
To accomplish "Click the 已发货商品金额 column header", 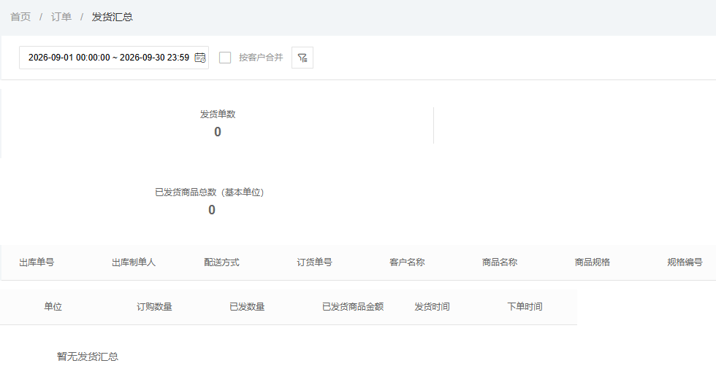I will tap(353, 307).
